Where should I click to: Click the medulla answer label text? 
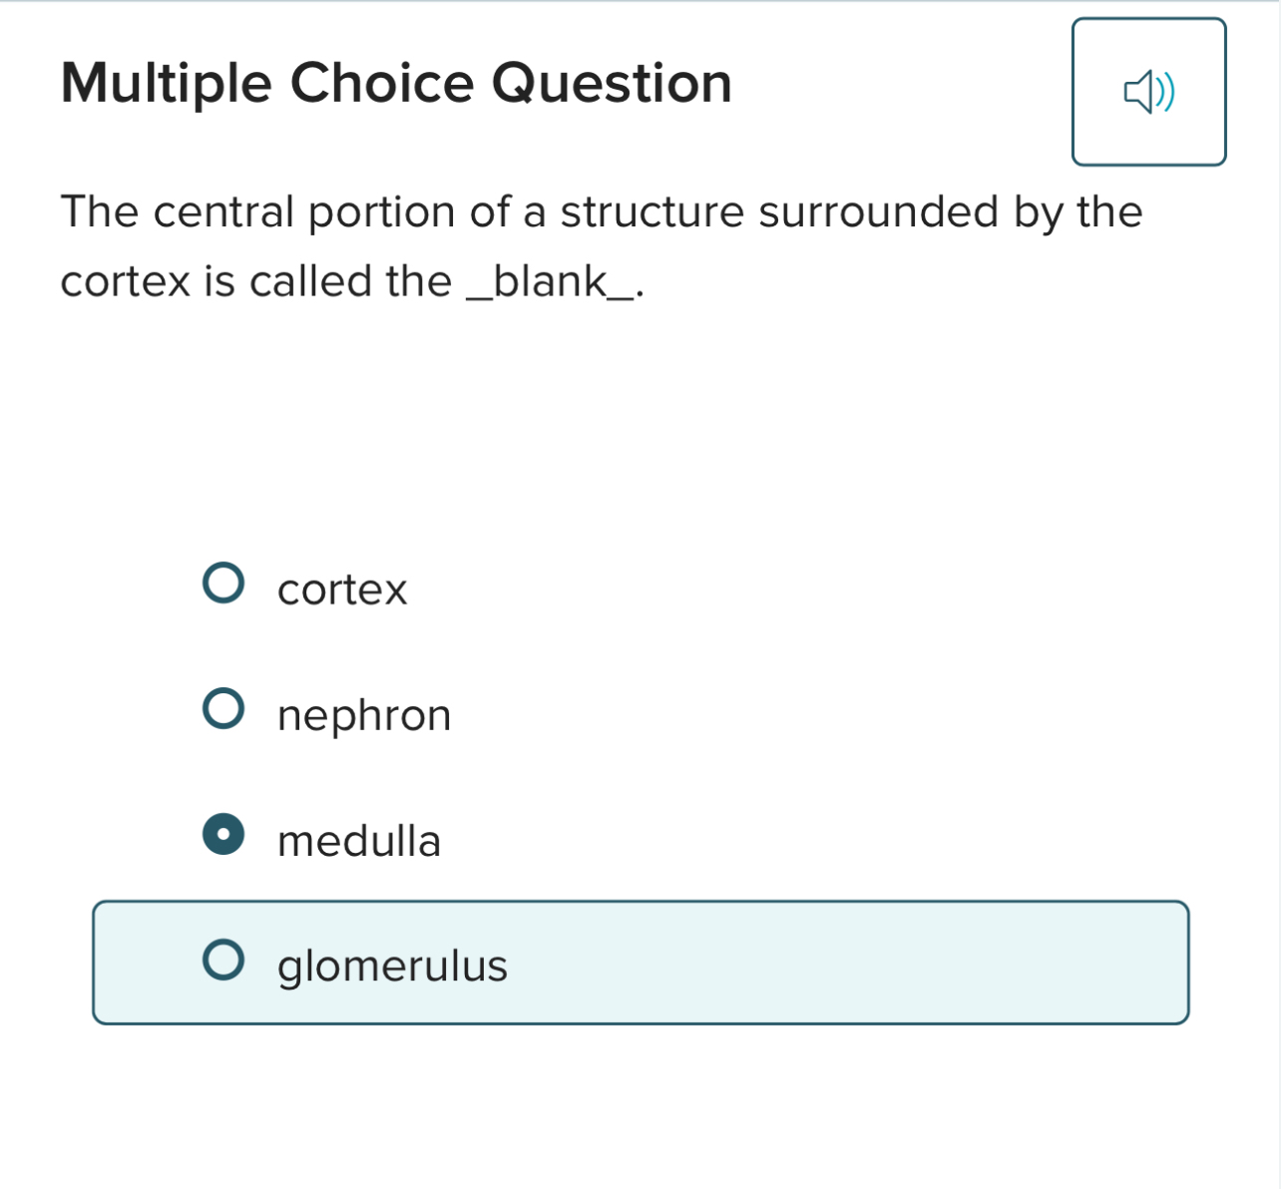(x=358, y=841)
